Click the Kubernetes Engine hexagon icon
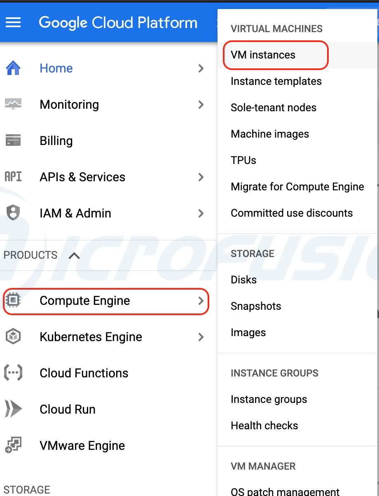 14,337
